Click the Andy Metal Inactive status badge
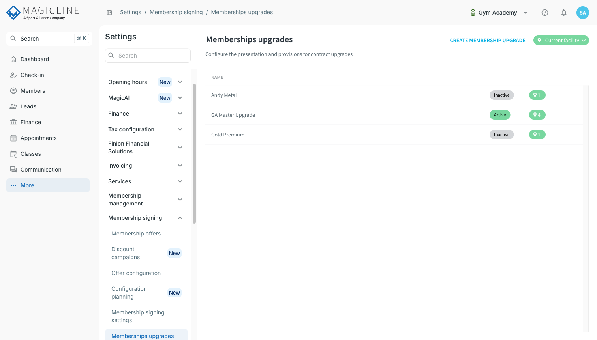The image size is (597, 340). point(501,95)
